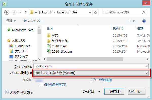The width and height of the screenshot is (152, 100).
Task: Select Microsoft Excel in navigation pane
Action: pos(23,30)
